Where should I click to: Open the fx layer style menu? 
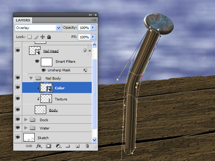coord(39,146)
